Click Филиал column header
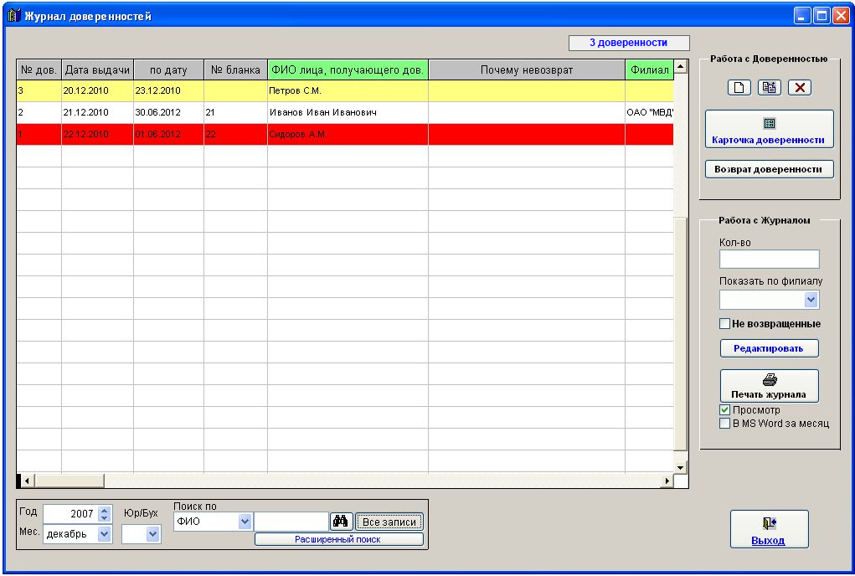The image size is (855, 576). coord(650,69)
